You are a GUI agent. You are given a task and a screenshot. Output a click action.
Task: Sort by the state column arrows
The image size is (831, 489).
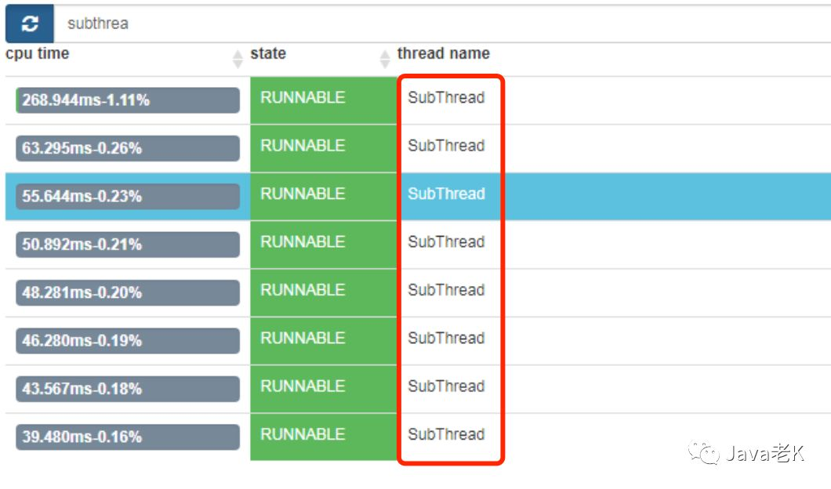[x=385, y=59]
